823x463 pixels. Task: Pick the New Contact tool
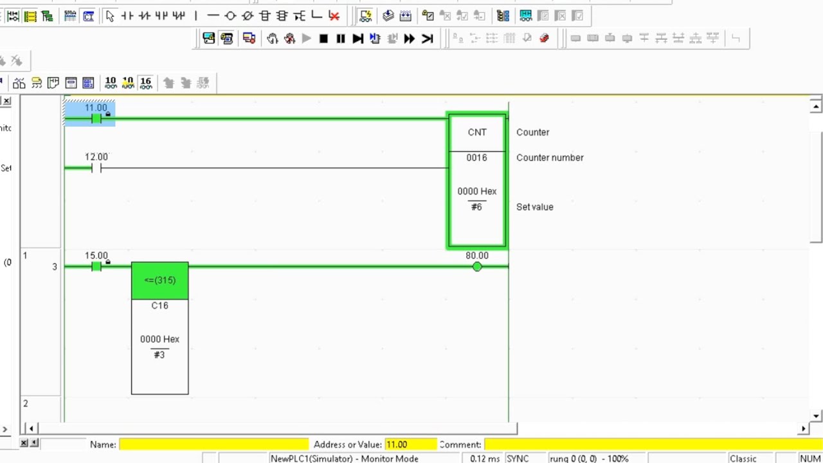127,16
